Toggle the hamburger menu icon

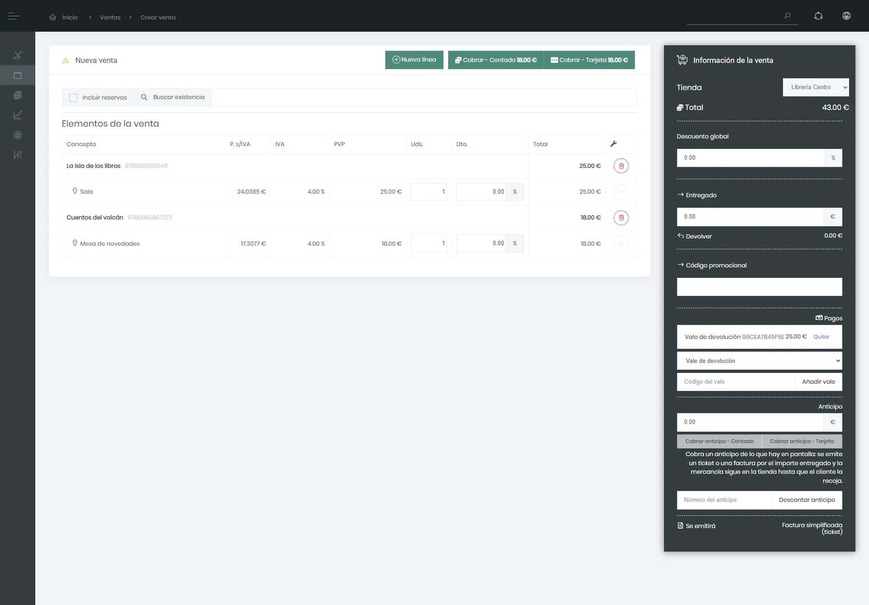click(14, 16)
